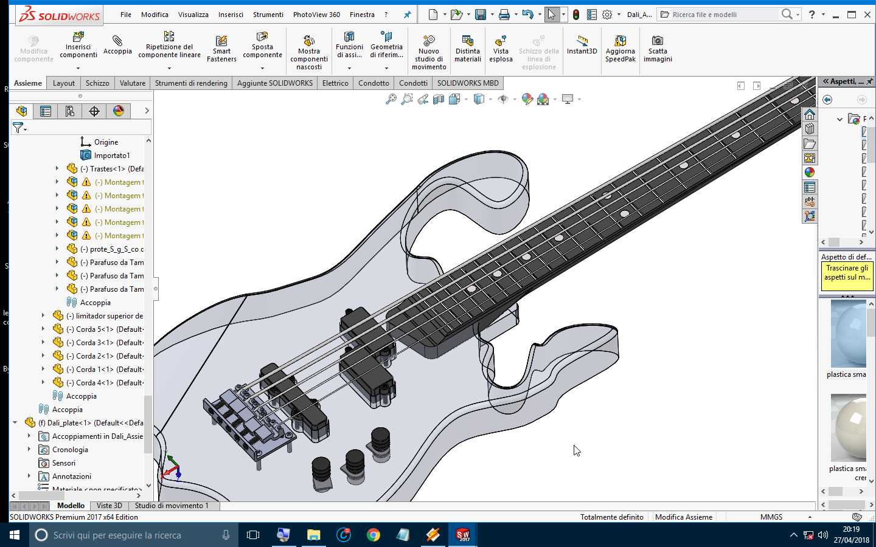The image size is (876, 547).
Task: Click Mostra componenti nascosti
Action: click(309, 52)
